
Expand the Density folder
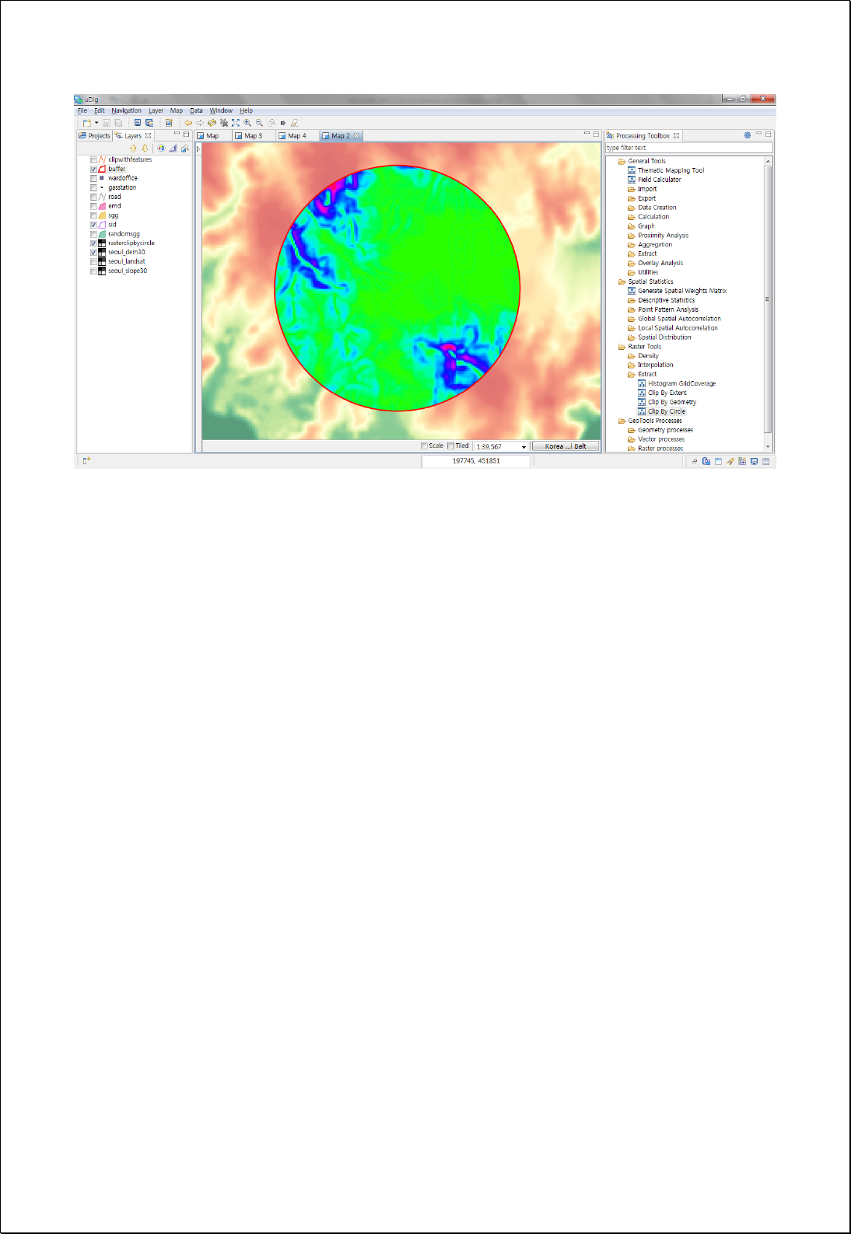(x=643, y=356)
